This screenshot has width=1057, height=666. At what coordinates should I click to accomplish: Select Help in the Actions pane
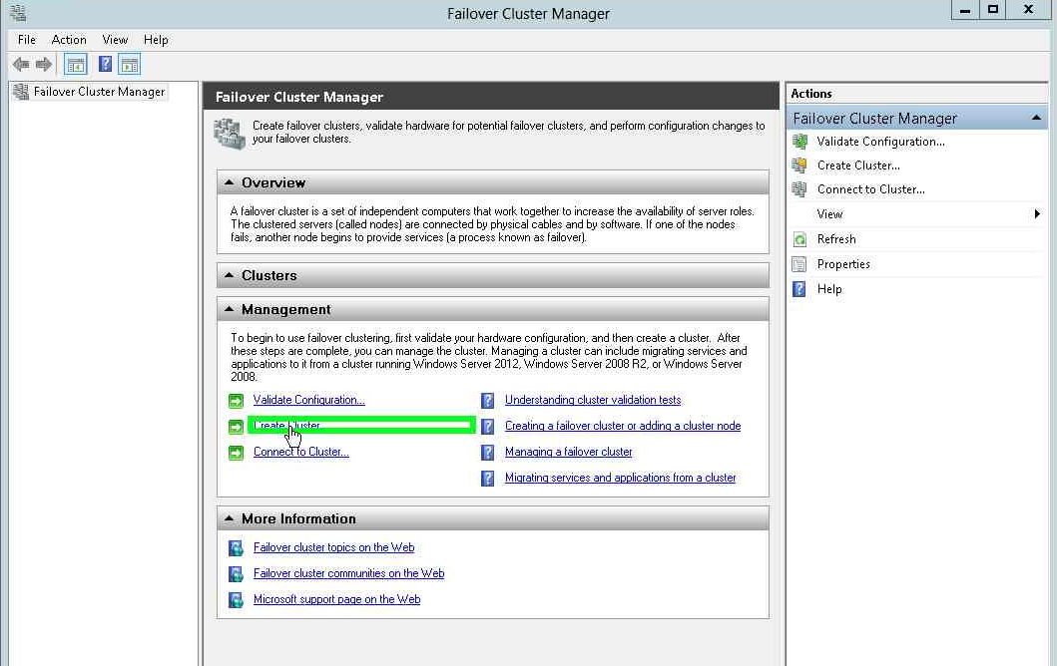(829, 289)
